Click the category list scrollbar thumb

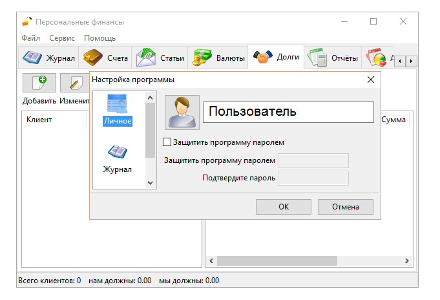(x=150, y=131)
